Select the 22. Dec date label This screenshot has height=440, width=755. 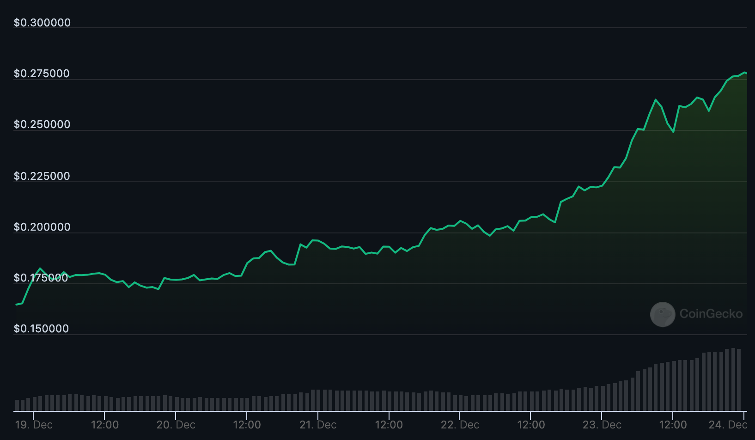[460, 425]
